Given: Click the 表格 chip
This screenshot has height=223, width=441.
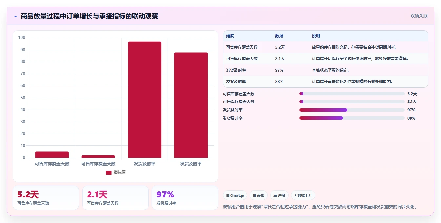Looking at the screenshot, I should click(259, 195).
